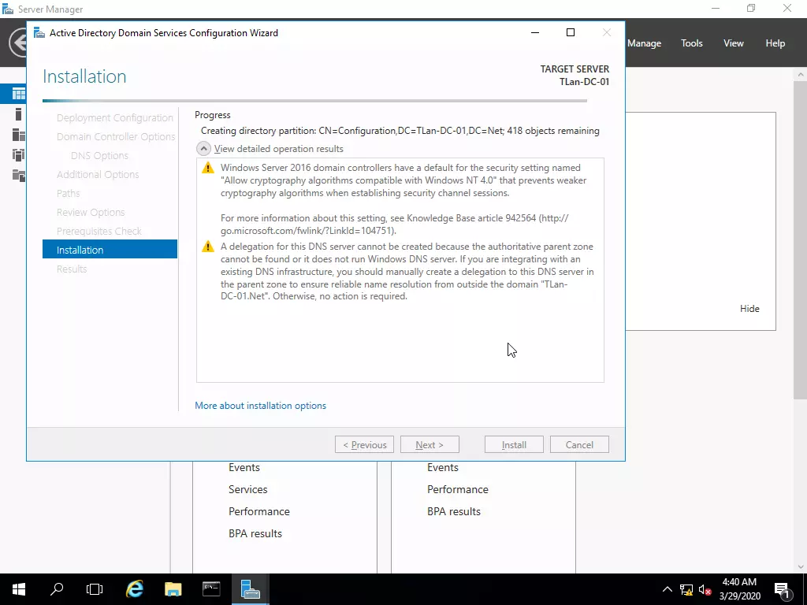Open the Action Center notifications icon

[x=782, y=589]
